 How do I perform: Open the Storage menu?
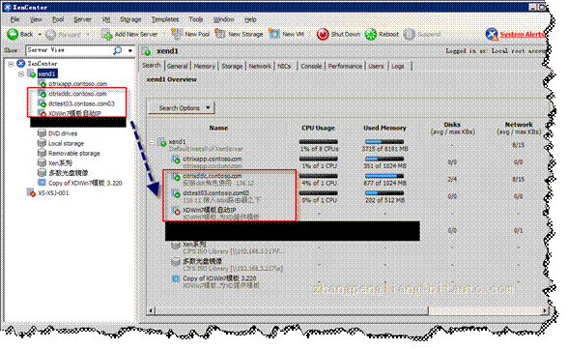click(x=130, y=19)
